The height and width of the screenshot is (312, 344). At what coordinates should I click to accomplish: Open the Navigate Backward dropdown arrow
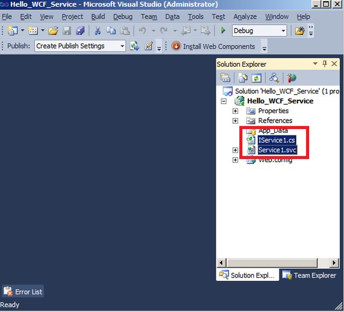(x=195, y=30)
